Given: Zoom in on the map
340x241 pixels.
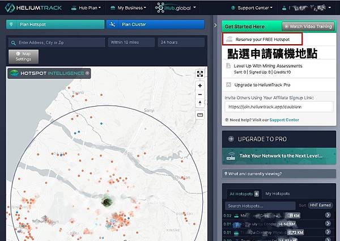Looking at the screenshot, I should (199, 85).
